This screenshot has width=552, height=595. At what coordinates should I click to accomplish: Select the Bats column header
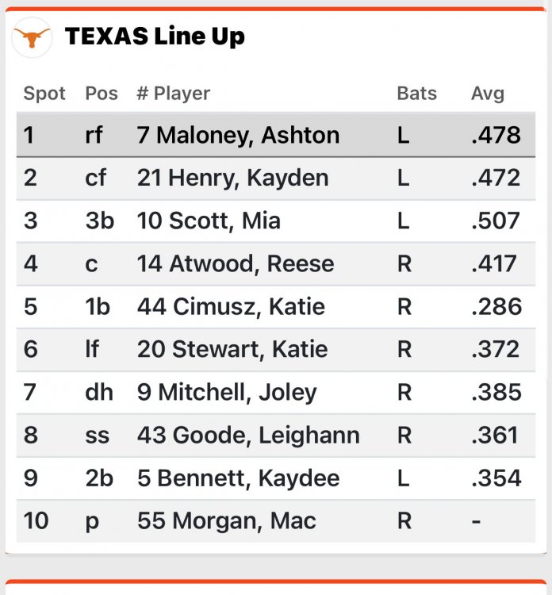[416, 94]
